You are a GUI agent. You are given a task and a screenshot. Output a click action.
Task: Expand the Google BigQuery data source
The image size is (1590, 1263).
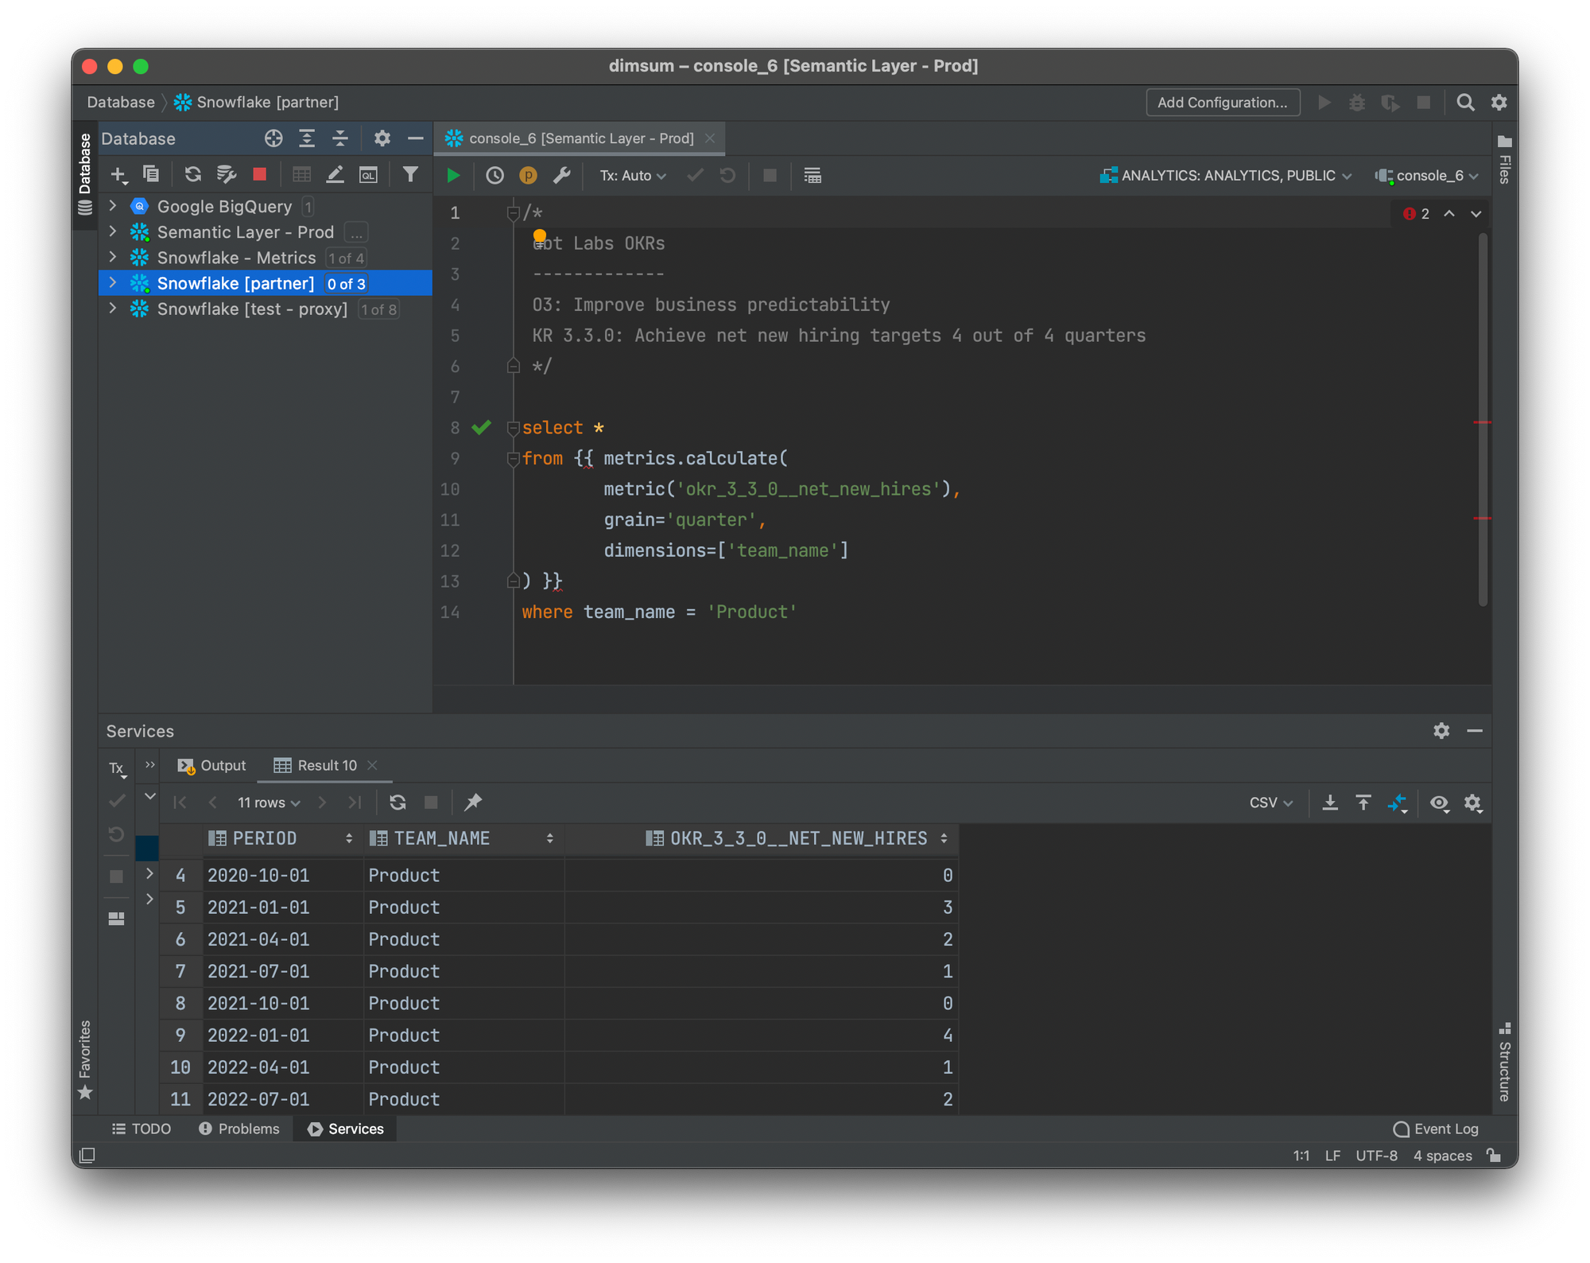pyautogui.click(x=113, y=206)
